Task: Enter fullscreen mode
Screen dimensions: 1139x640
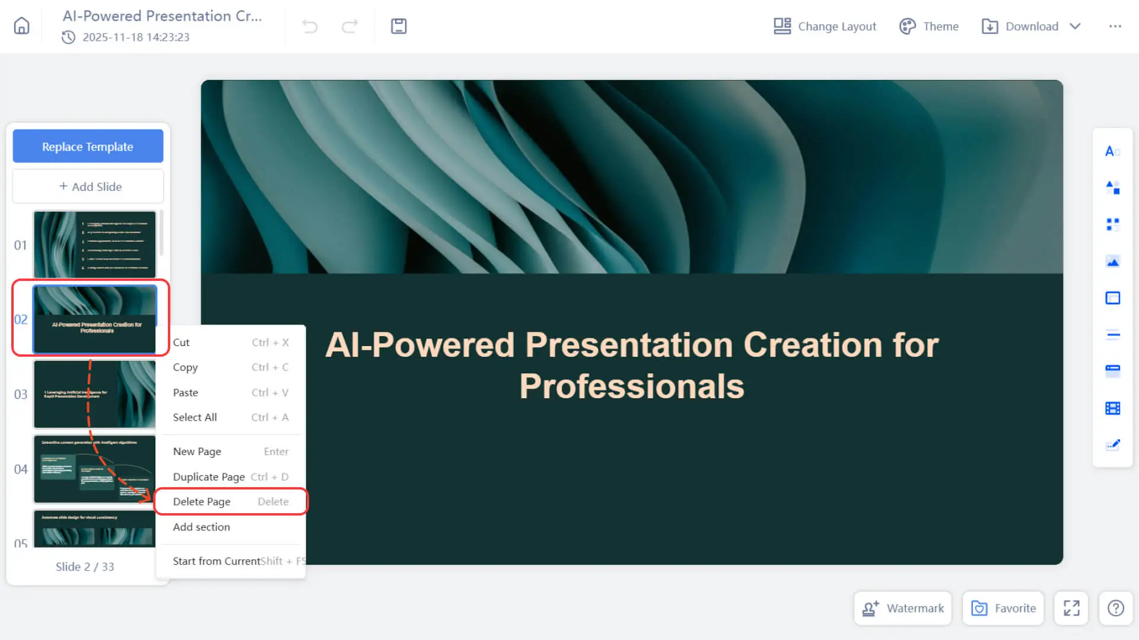Action: [x=1071, y=608]
